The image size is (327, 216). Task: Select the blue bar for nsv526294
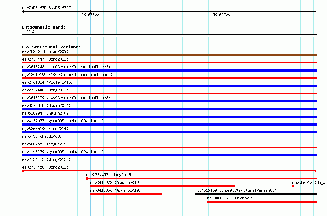tap(169, 117)
